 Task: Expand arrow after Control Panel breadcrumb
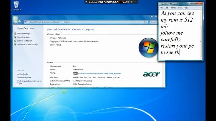coord(43,22)
